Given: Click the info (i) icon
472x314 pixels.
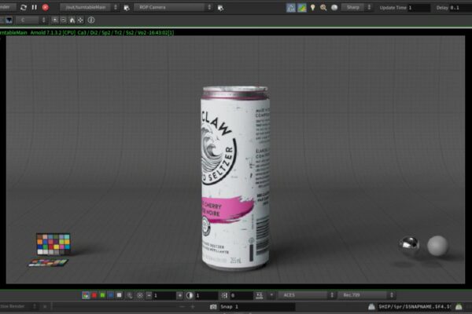Looking at the screenshot, I should [91, 20].
